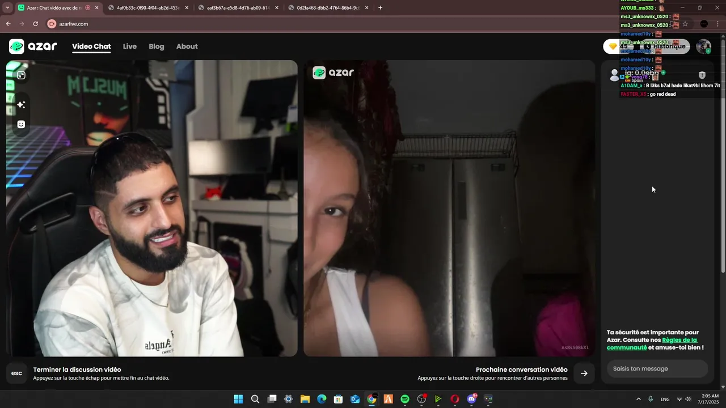Open the Wi-Fi network icon

(x=679, y=399)
